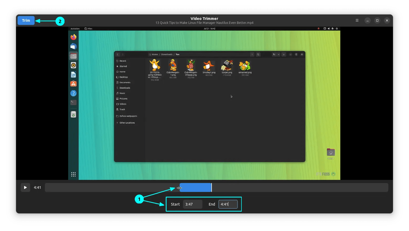
Task: Click the Trim button
Action: (26, 20)
